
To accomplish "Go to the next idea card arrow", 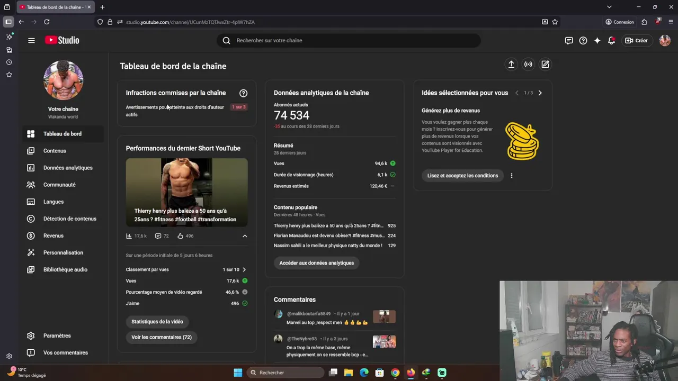I will coord(540,93).
